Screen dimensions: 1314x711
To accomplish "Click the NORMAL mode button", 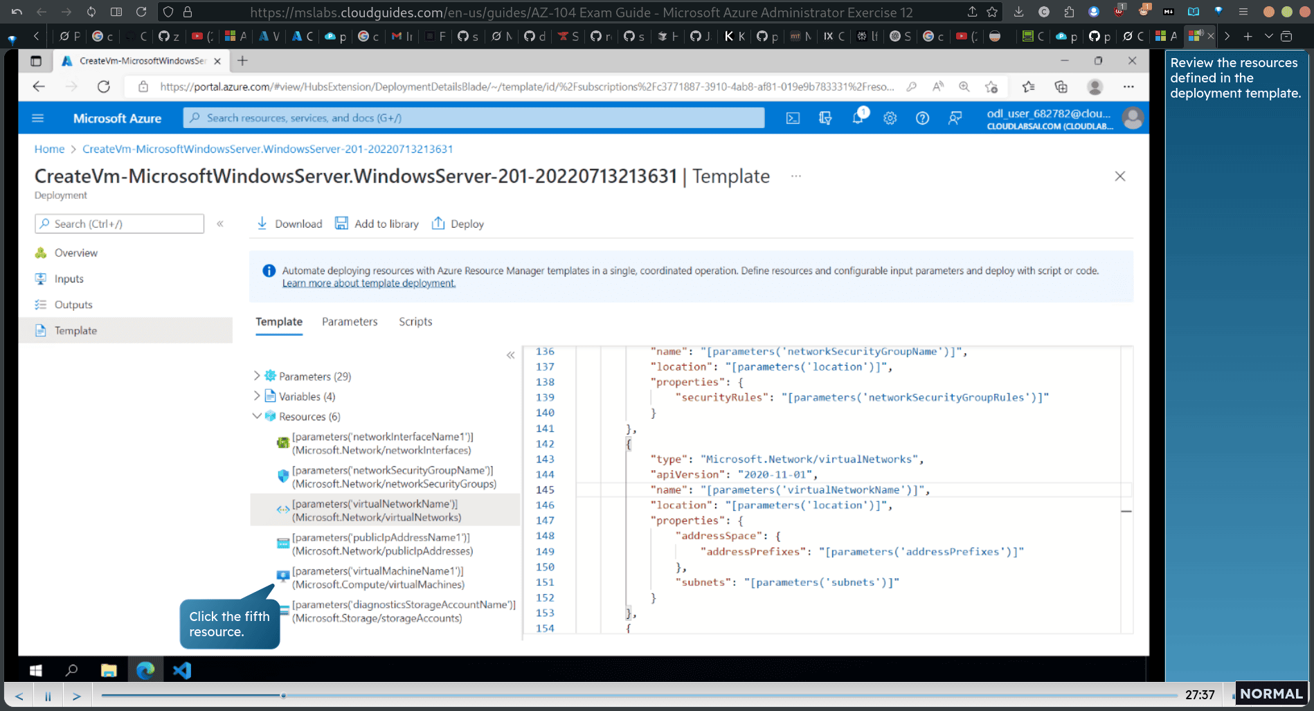I will 1271,694.
